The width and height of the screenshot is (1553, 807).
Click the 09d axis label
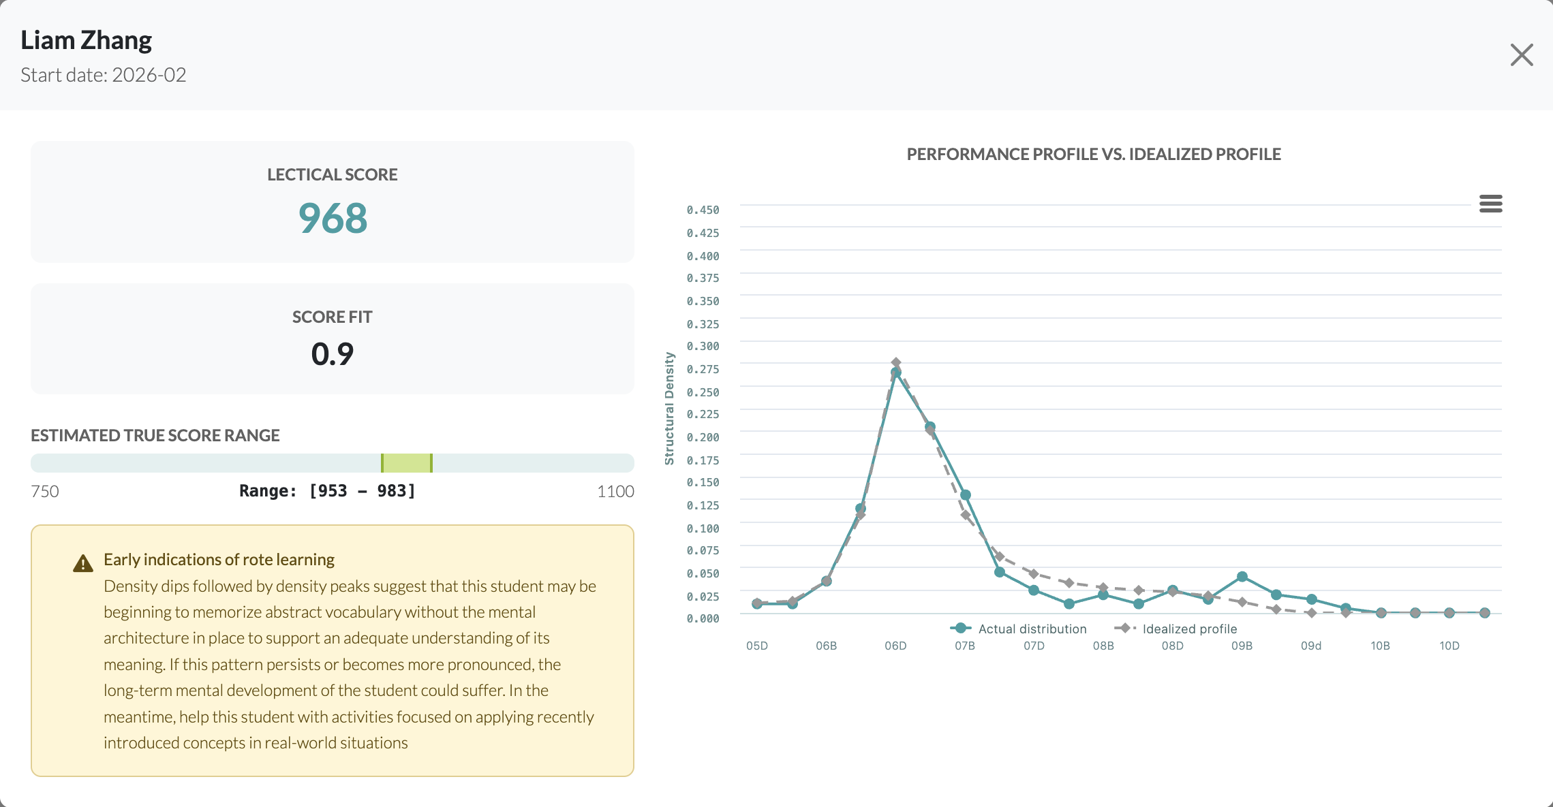[1311, 646]
